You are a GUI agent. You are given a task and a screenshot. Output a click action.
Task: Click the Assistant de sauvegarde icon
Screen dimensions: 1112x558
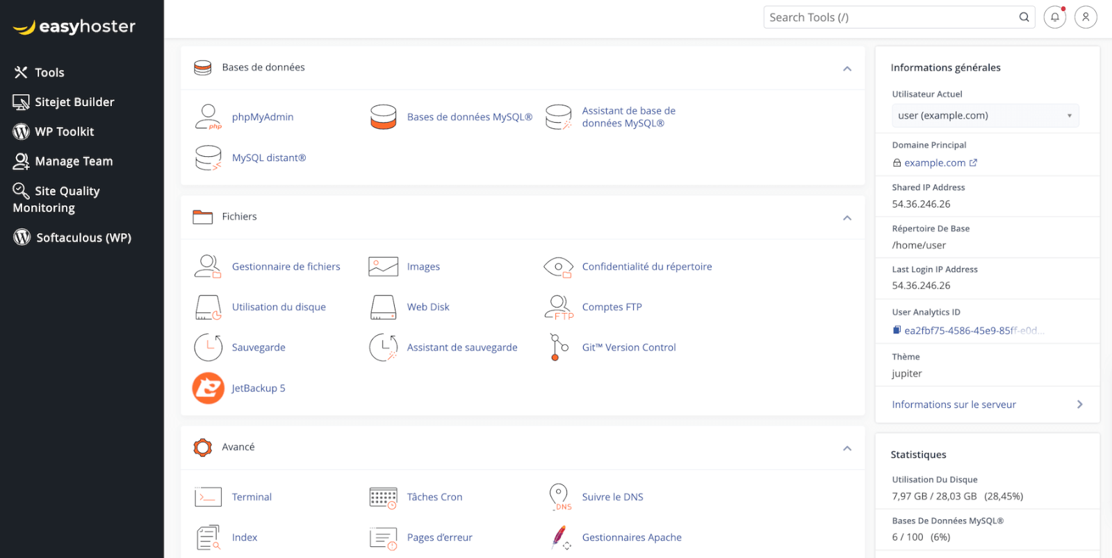pos(383,348)
